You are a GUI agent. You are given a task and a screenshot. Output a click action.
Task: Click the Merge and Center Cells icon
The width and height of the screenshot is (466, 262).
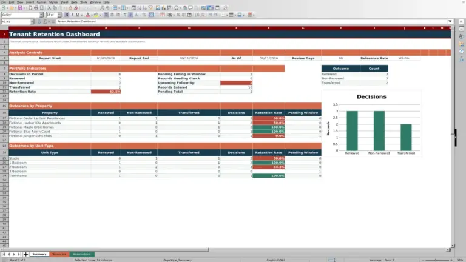[x=151, y=15]
